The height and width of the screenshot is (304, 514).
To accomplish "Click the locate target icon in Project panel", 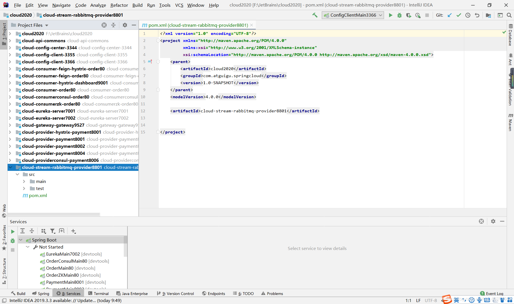I will [104, 25].
